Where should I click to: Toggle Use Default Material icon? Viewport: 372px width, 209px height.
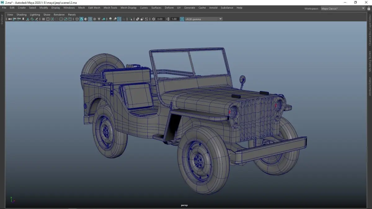point(86,19)
